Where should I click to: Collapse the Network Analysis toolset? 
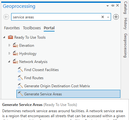tap(9, 61)
